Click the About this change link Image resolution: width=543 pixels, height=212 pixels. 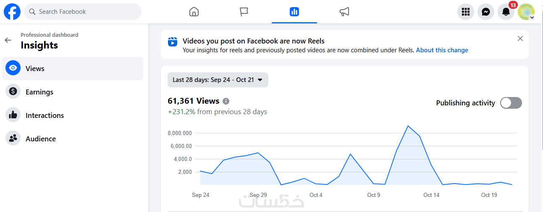point(442,50)
